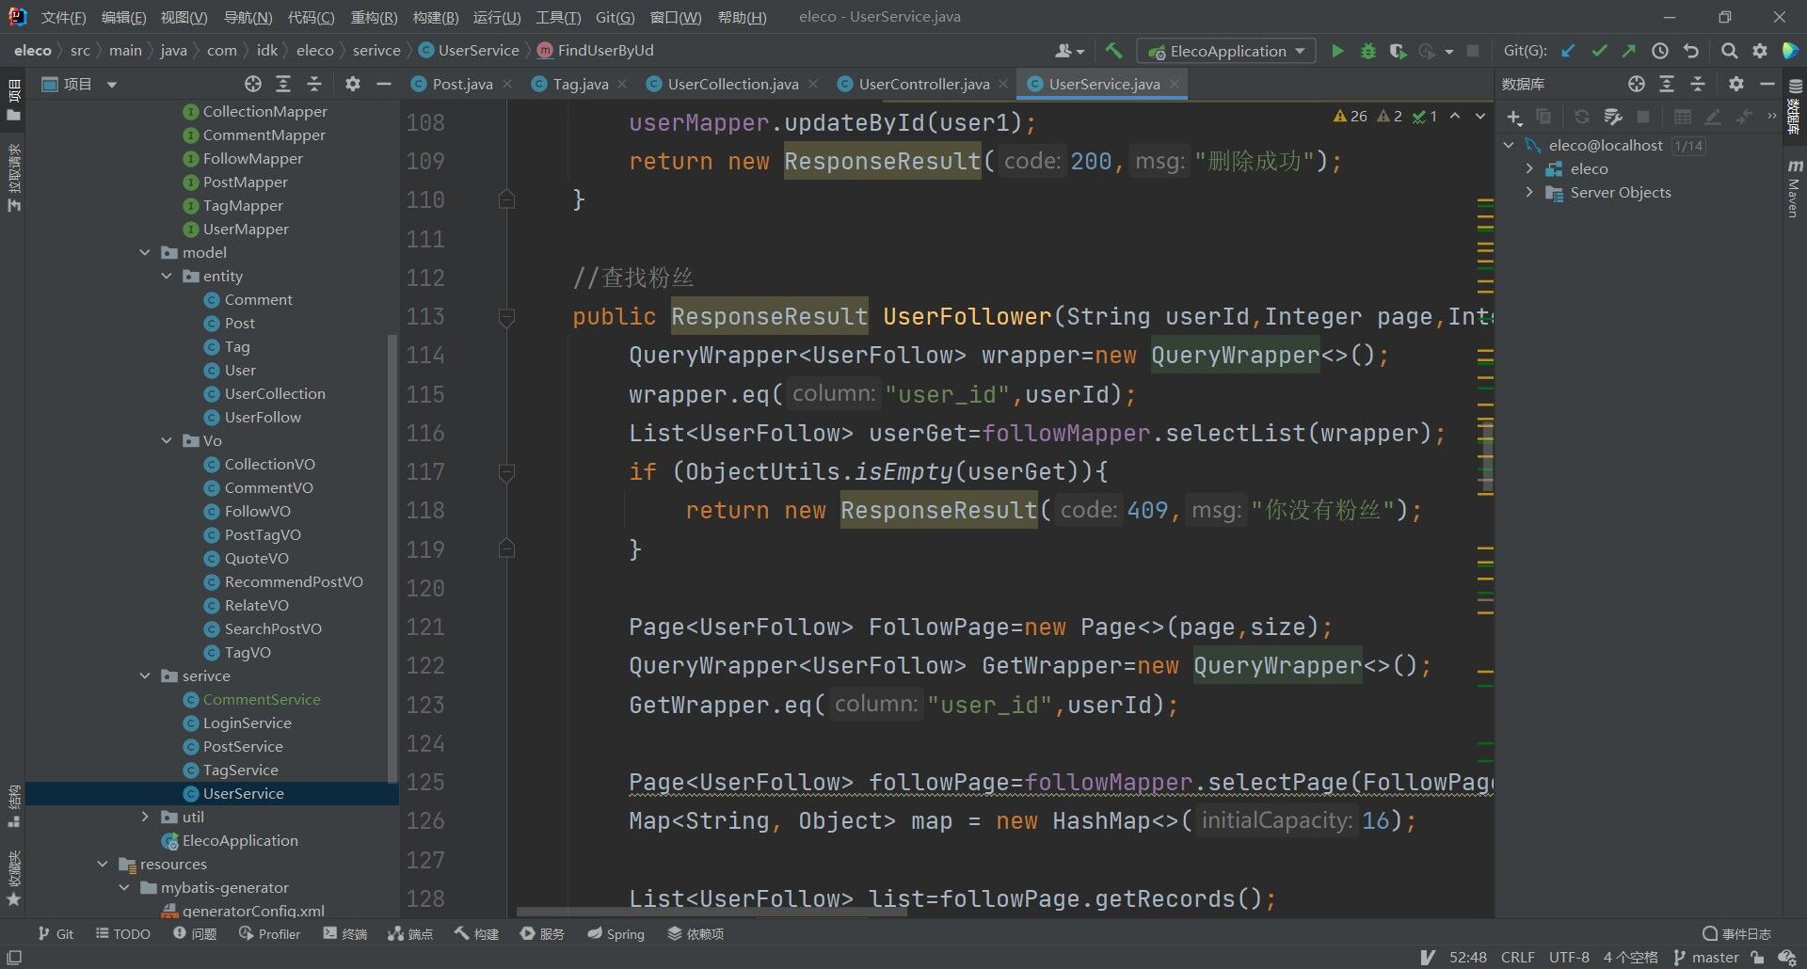Rollback changes with the undo arrow icon

(x=1691, y=51)
